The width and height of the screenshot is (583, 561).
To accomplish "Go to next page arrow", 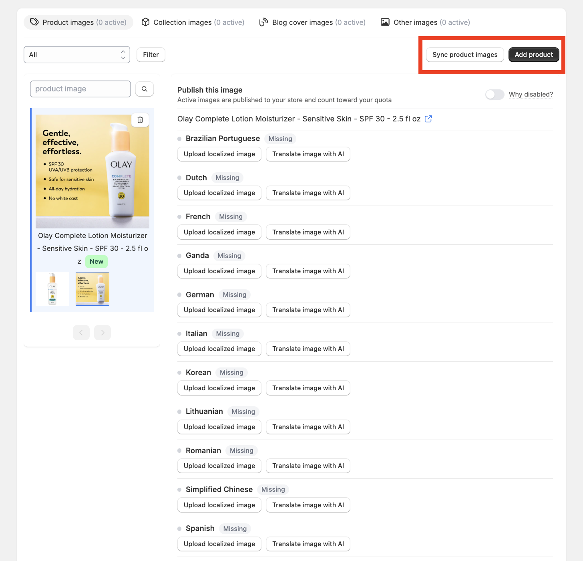I will [103, 333].
